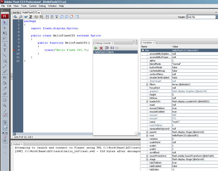Click the Auto format icon
This screenshot has width=218, height=171.
[31, 17]
